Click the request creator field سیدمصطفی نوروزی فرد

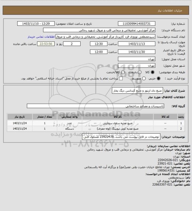(106, 37)
